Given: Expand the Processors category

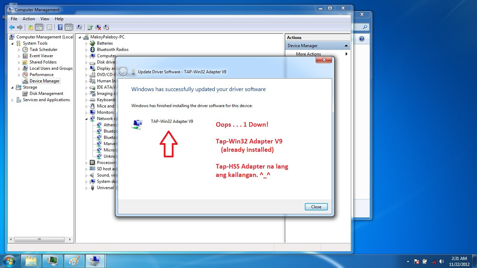Looking at the screenshot, I should pyautogui.click(x=86, y=163).
